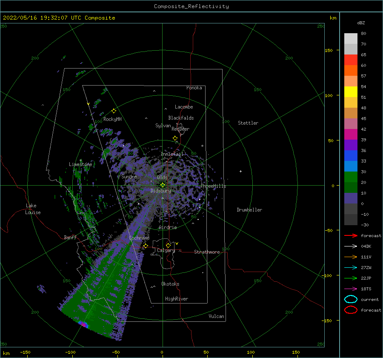This screenshot has width=383, height=358.
Task: Click the magenta 18TS arrow icon
Action: [351, 289]
